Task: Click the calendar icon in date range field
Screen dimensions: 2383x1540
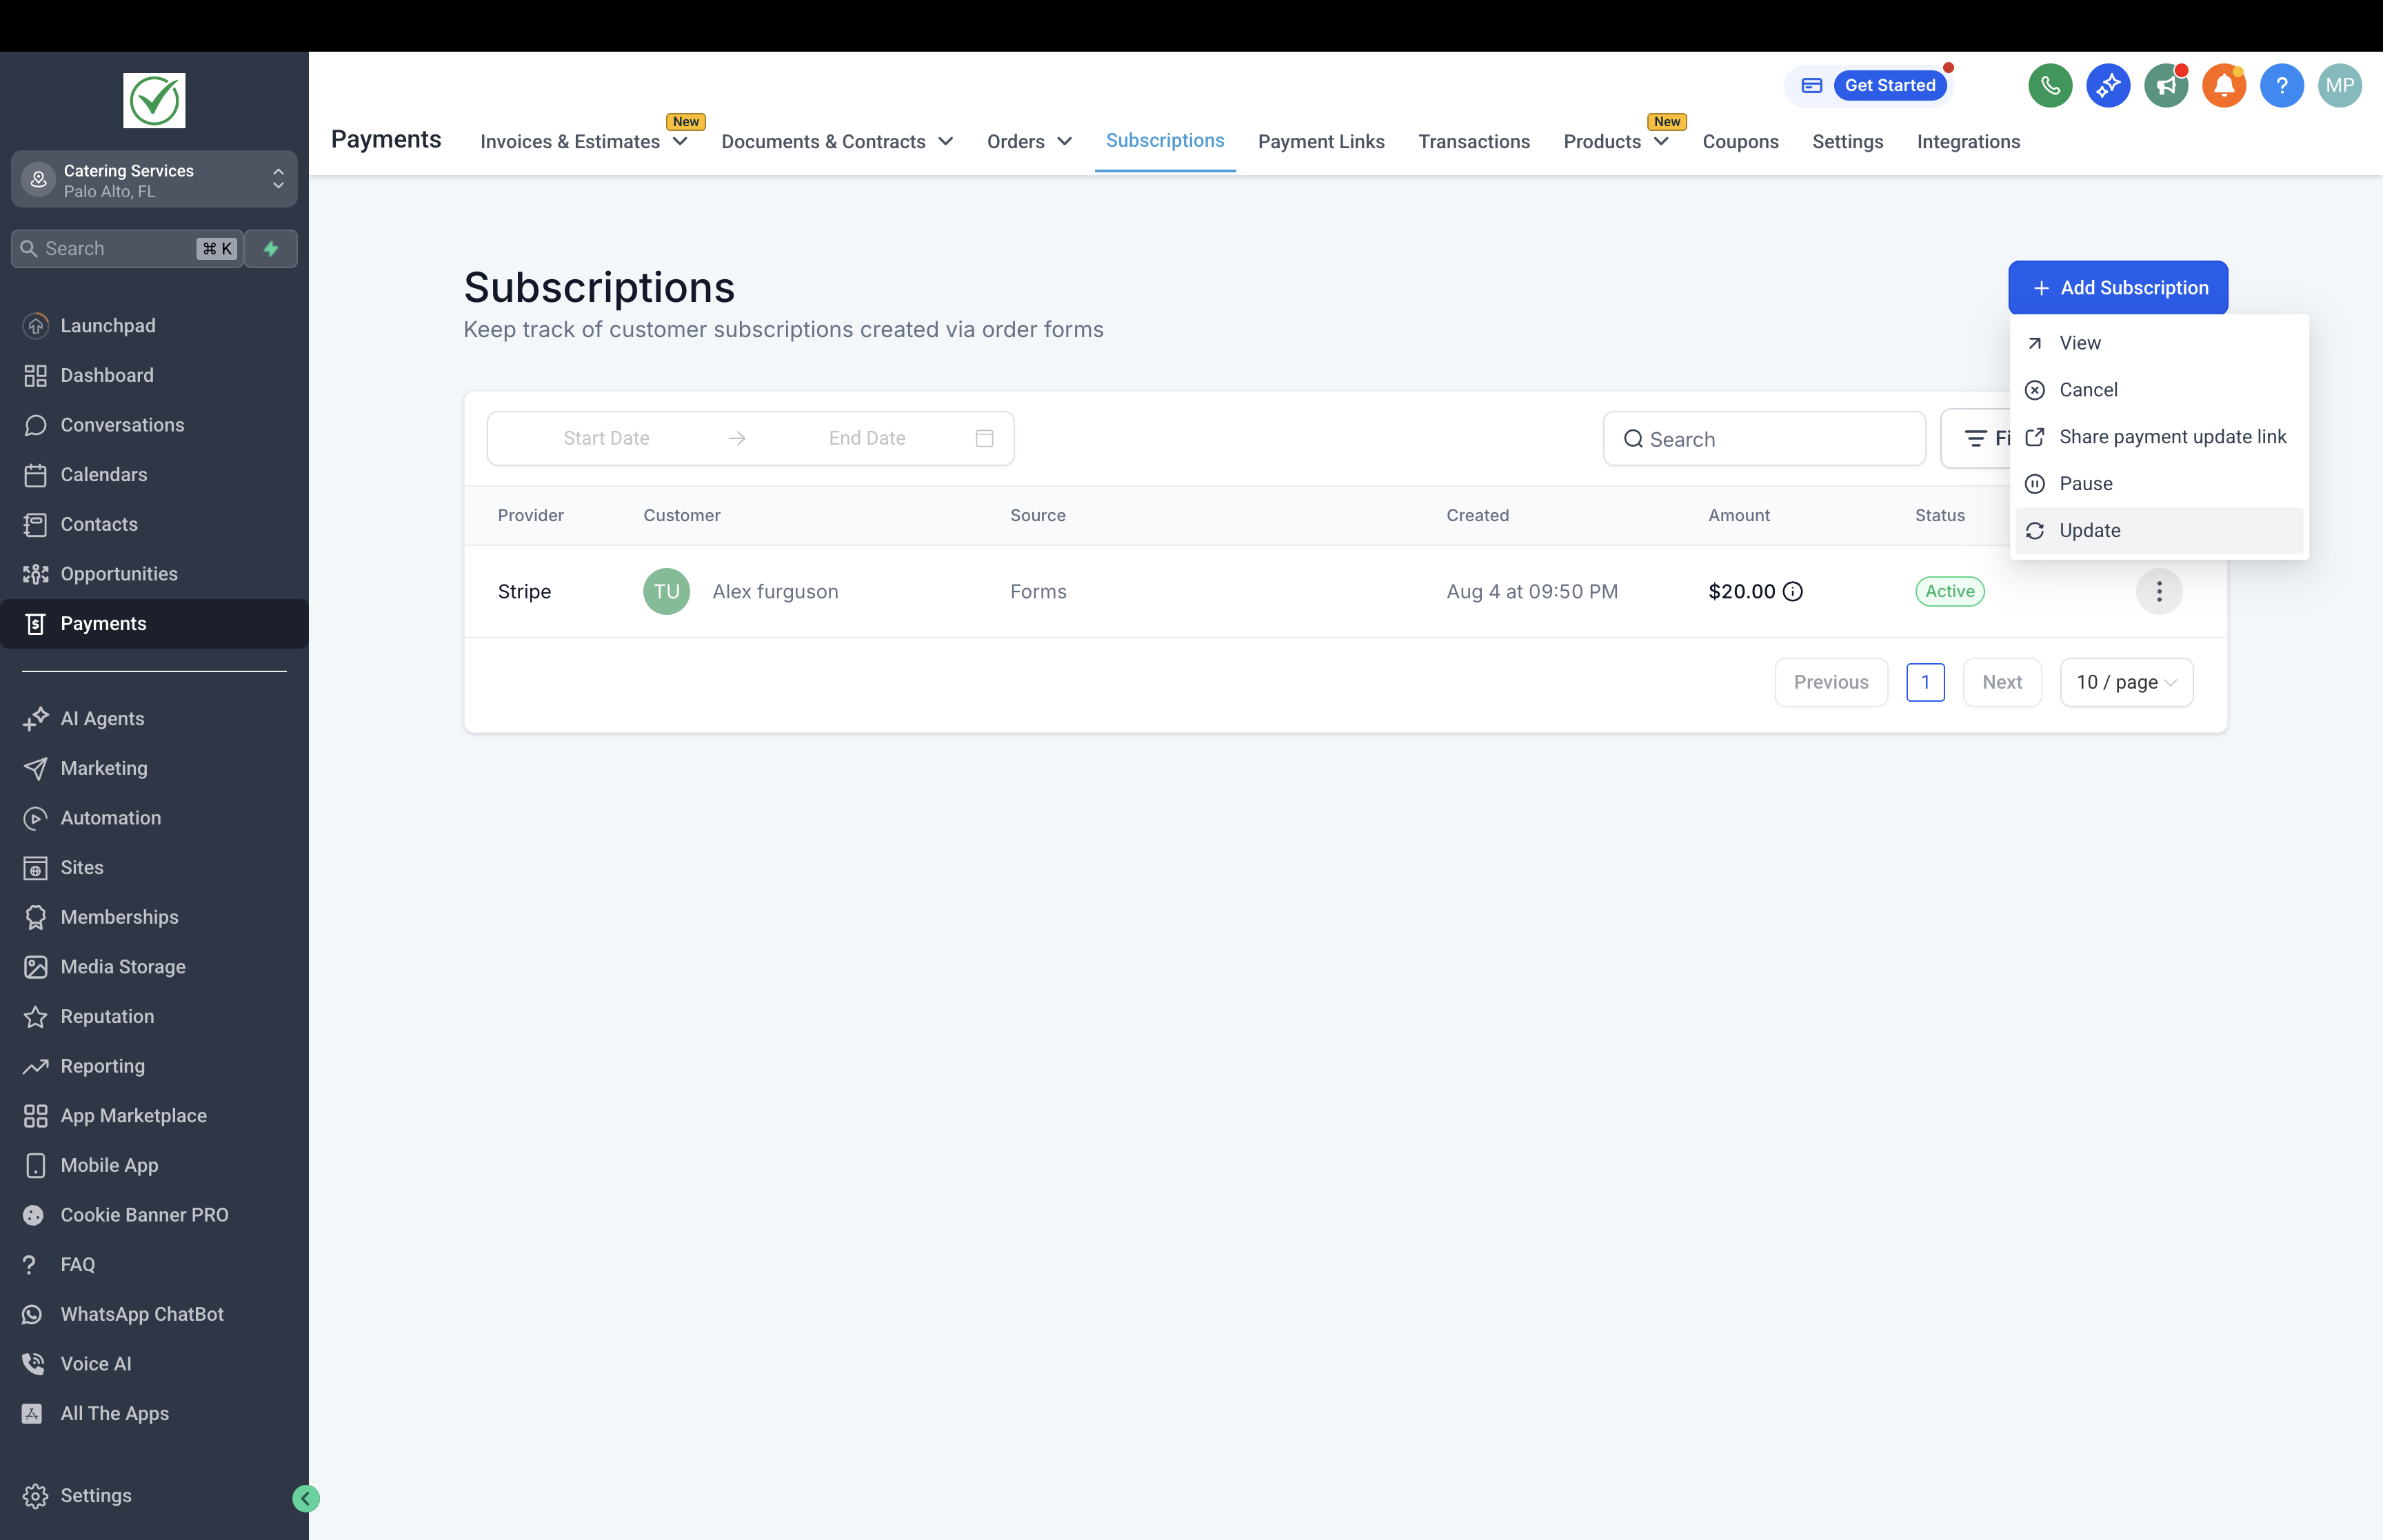Action: (x=984, y=438)
